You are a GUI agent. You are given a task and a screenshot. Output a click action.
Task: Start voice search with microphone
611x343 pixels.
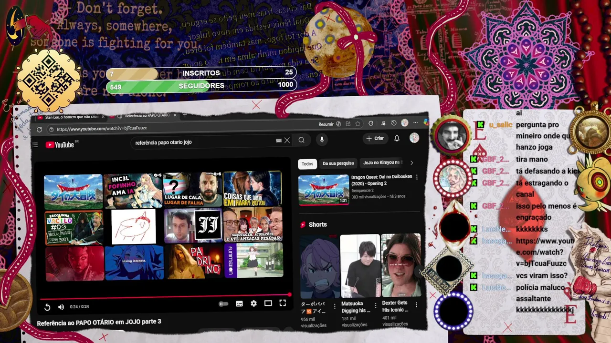[322, 139]
